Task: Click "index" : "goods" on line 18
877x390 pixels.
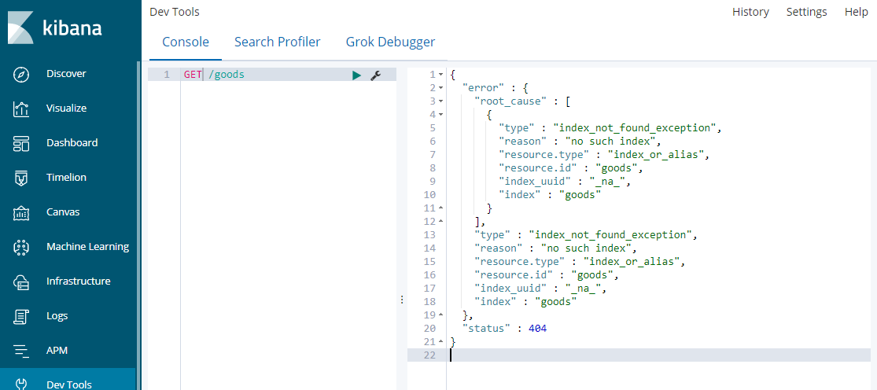Action: (525, 302)
